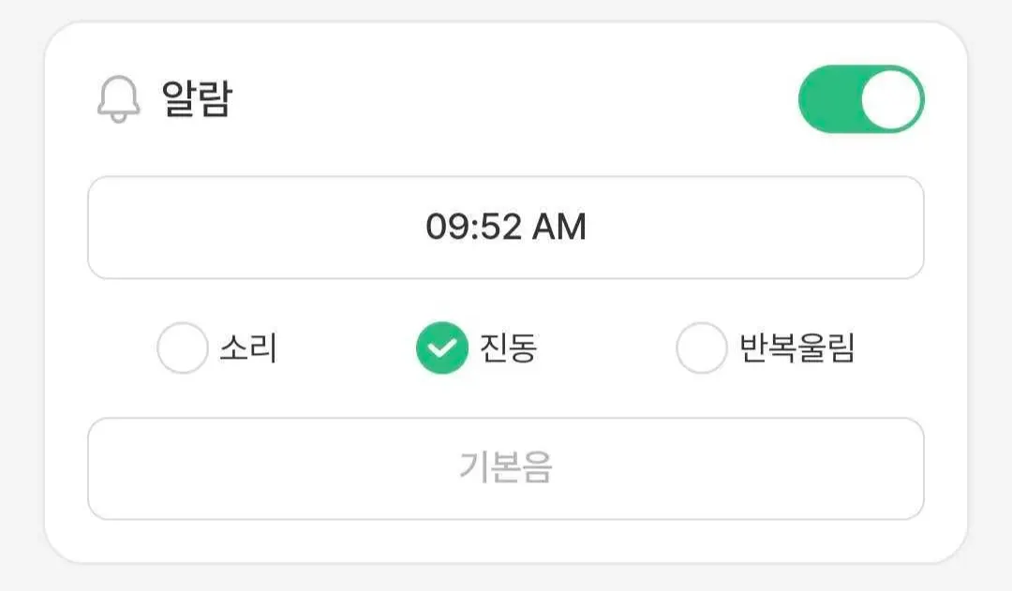Click the white check icon inside 진동

[x=441, y=348]
